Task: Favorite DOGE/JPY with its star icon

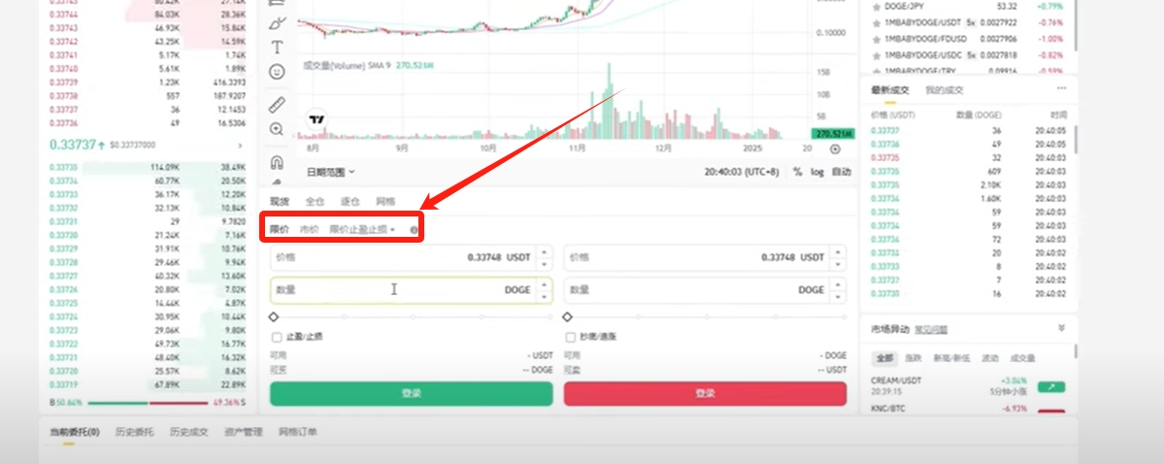Action: tap(876, 6)
